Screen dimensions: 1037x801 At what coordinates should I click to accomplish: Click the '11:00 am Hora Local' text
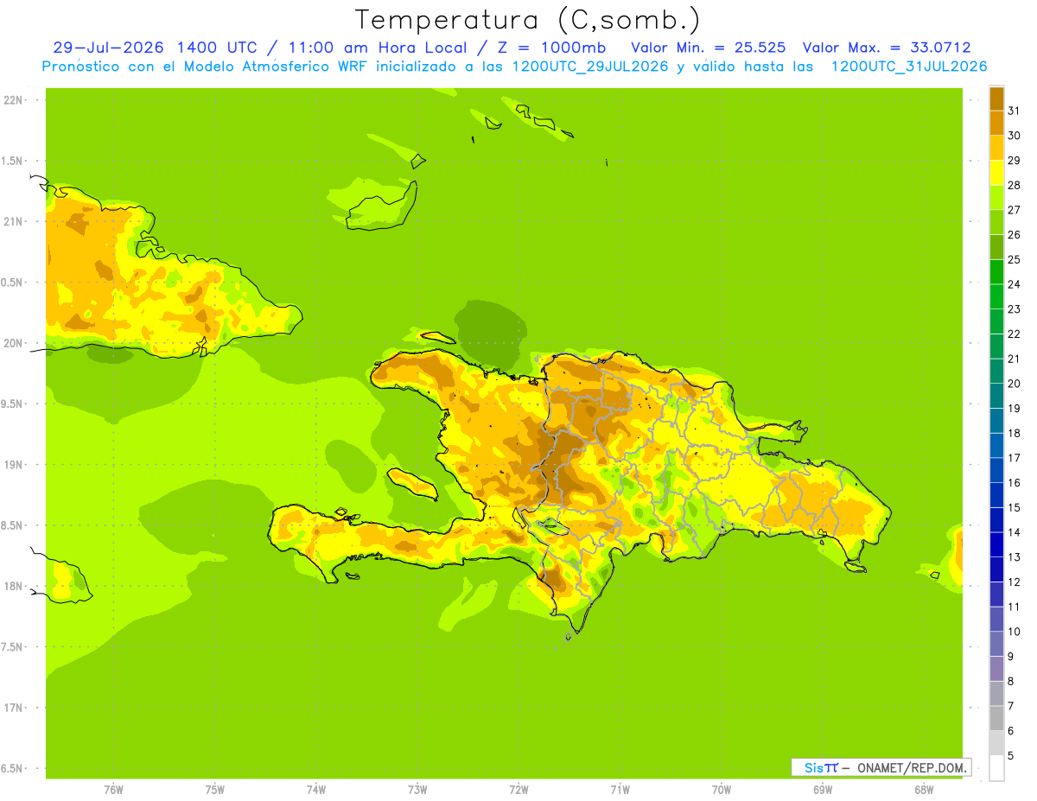coord(375,48)
